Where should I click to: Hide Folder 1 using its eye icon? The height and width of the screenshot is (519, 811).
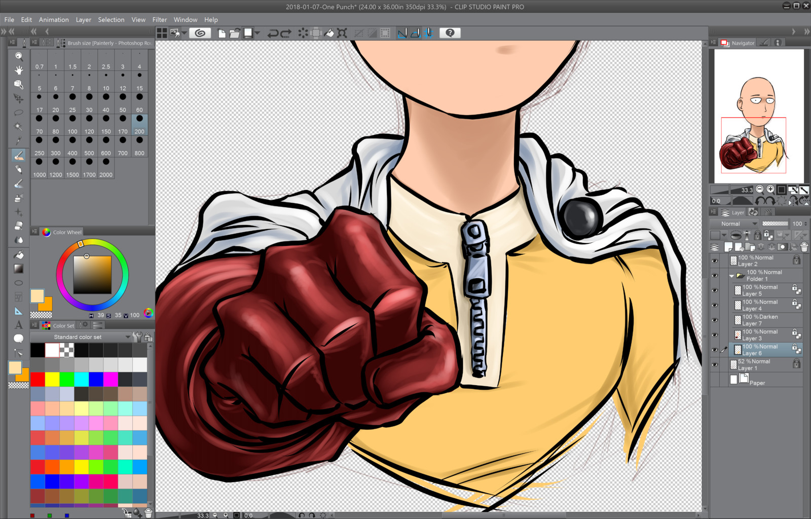click(x=715, y=276)
